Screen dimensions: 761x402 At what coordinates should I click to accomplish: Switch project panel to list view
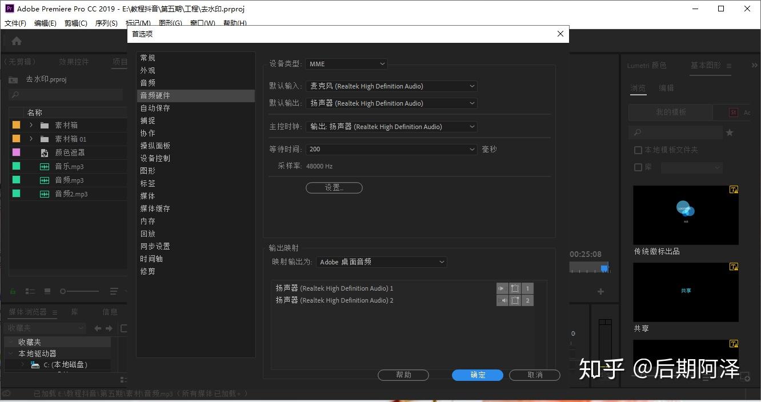[30, 291]
